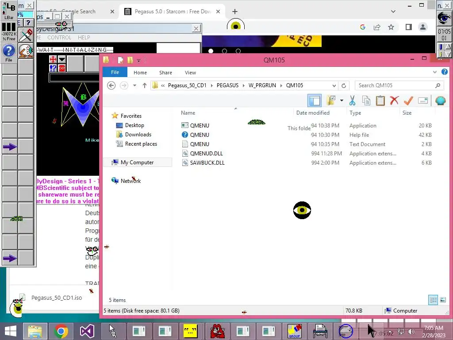
Task: Expand the ribbon with the chevron
Action: click(435, 72)
